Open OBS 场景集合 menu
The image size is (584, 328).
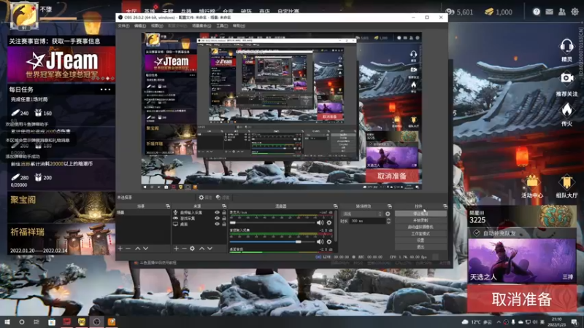pyautogui.click(x=201, y=26)
